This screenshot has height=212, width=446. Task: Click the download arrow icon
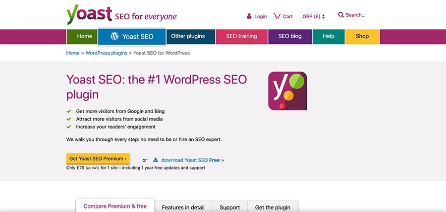click(156, 160)
